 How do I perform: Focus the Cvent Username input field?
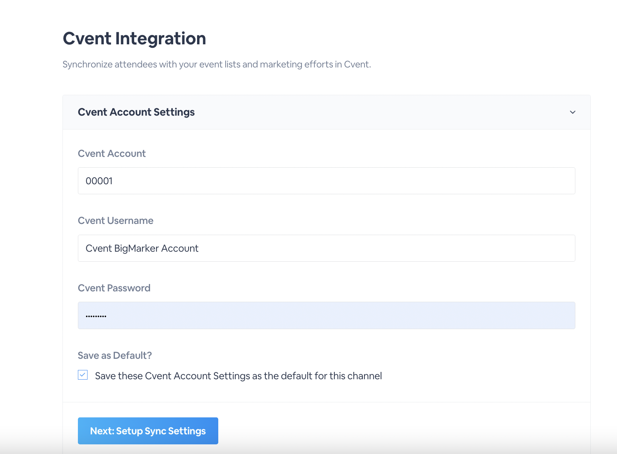(x=326, y=248)
